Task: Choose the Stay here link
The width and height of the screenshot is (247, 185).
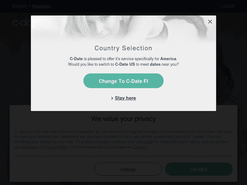Action: pos(125,98)
